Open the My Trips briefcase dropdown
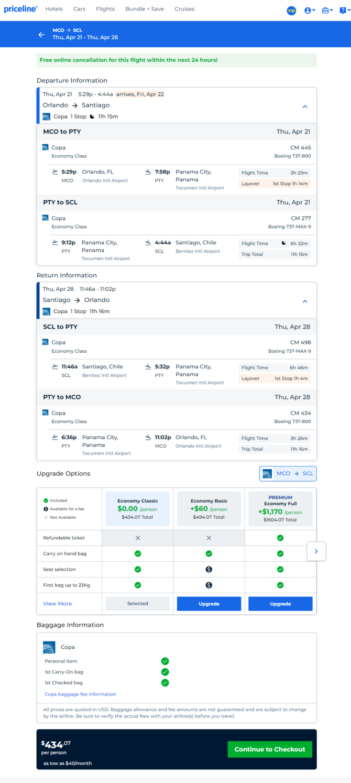Viewport: 351px width, 783px height. coord(327,10)
